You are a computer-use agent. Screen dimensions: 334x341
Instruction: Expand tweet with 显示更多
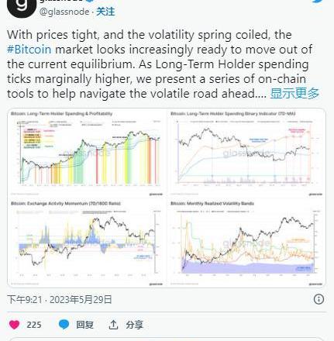pyautogui.click(x=294, y=93)
